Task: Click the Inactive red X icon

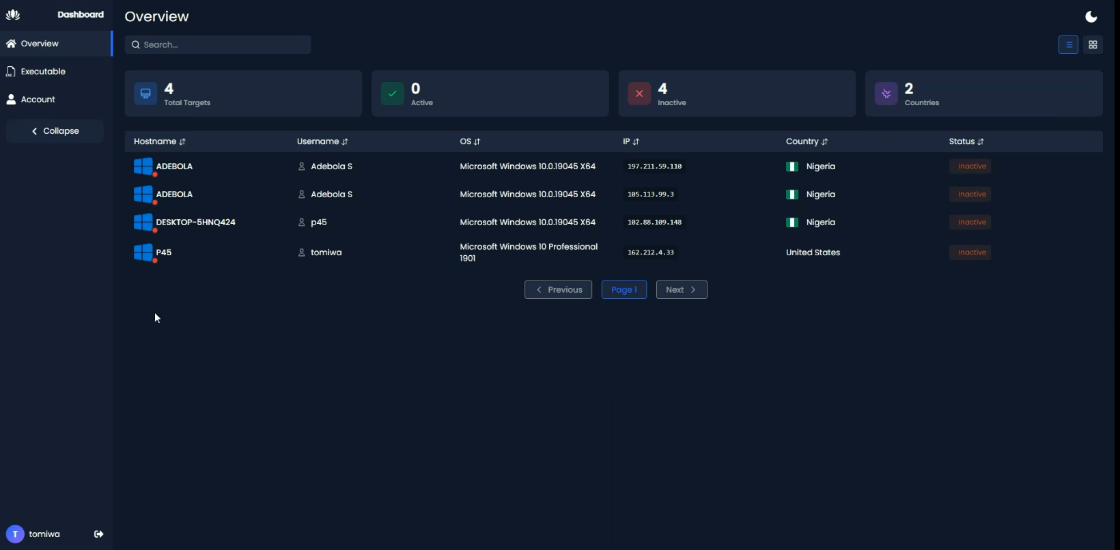Action: coord(639,93)
